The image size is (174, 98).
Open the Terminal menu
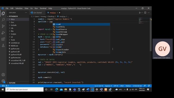(43, 8)
